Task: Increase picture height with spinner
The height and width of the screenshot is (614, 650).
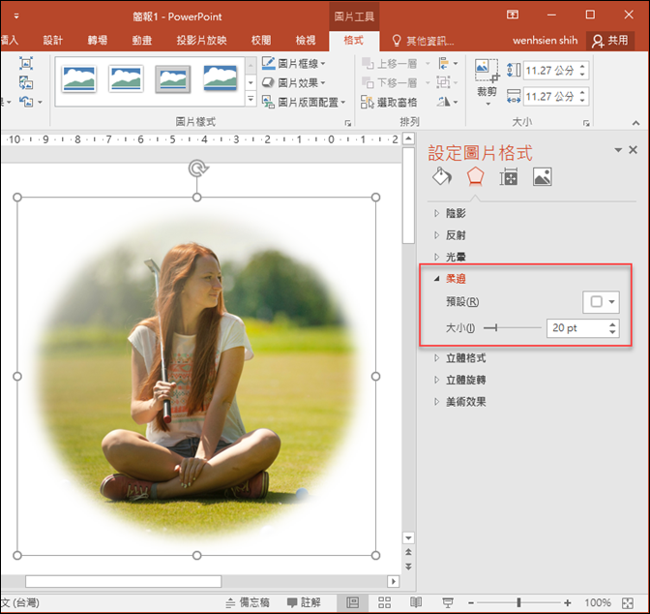Action: pyautogui.click(x=583, y=67)
